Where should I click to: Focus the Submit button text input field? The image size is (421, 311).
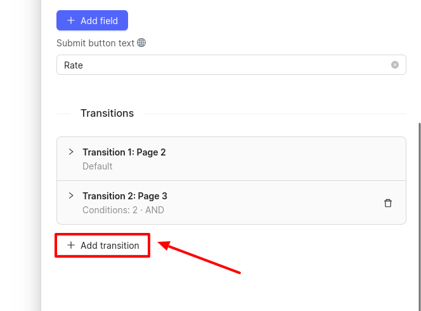point(231,65)
